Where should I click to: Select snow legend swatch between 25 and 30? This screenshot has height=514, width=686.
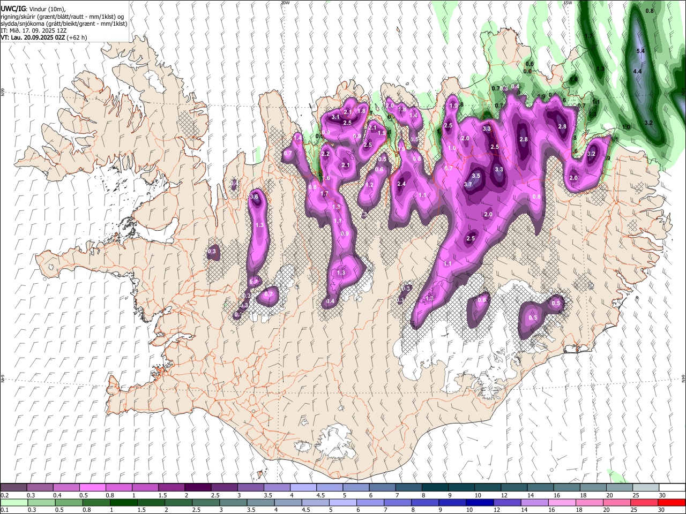click(645, 487)
